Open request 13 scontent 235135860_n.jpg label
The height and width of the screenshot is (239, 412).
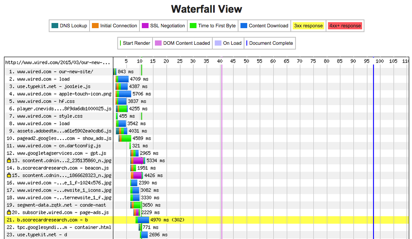click(61, 161)
